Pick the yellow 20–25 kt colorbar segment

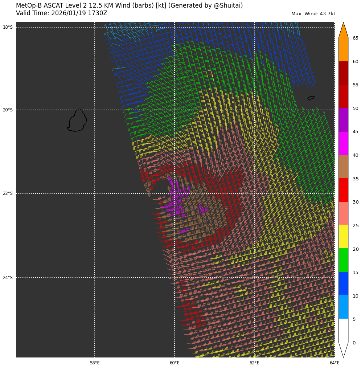[343, 236]
